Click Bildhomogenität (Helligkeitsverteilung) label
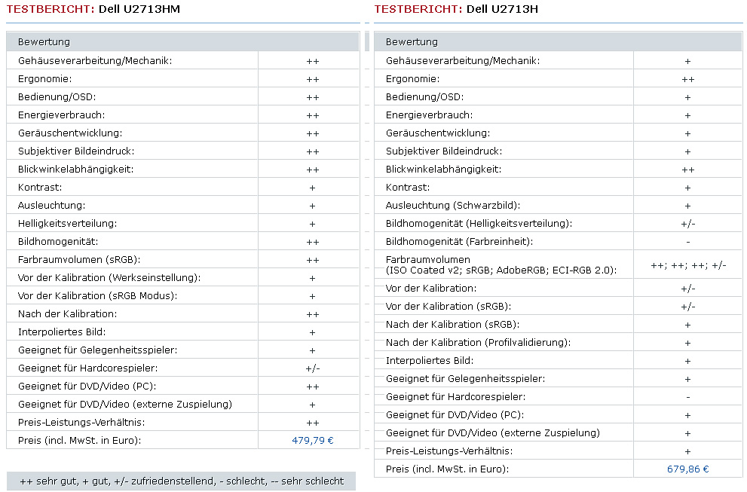The width and height of the screenshot is (747, 492). [x=479, y=224]
